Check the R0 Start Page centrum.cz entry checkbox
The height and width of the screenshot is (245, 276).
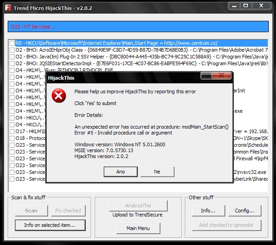12,43
